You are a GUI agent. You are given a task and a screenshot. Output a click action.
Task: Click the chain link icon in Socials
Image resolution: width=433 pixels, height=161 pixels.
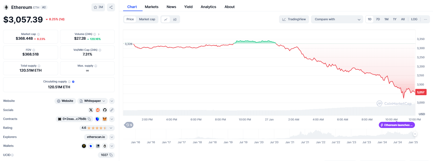coord(112,110)
